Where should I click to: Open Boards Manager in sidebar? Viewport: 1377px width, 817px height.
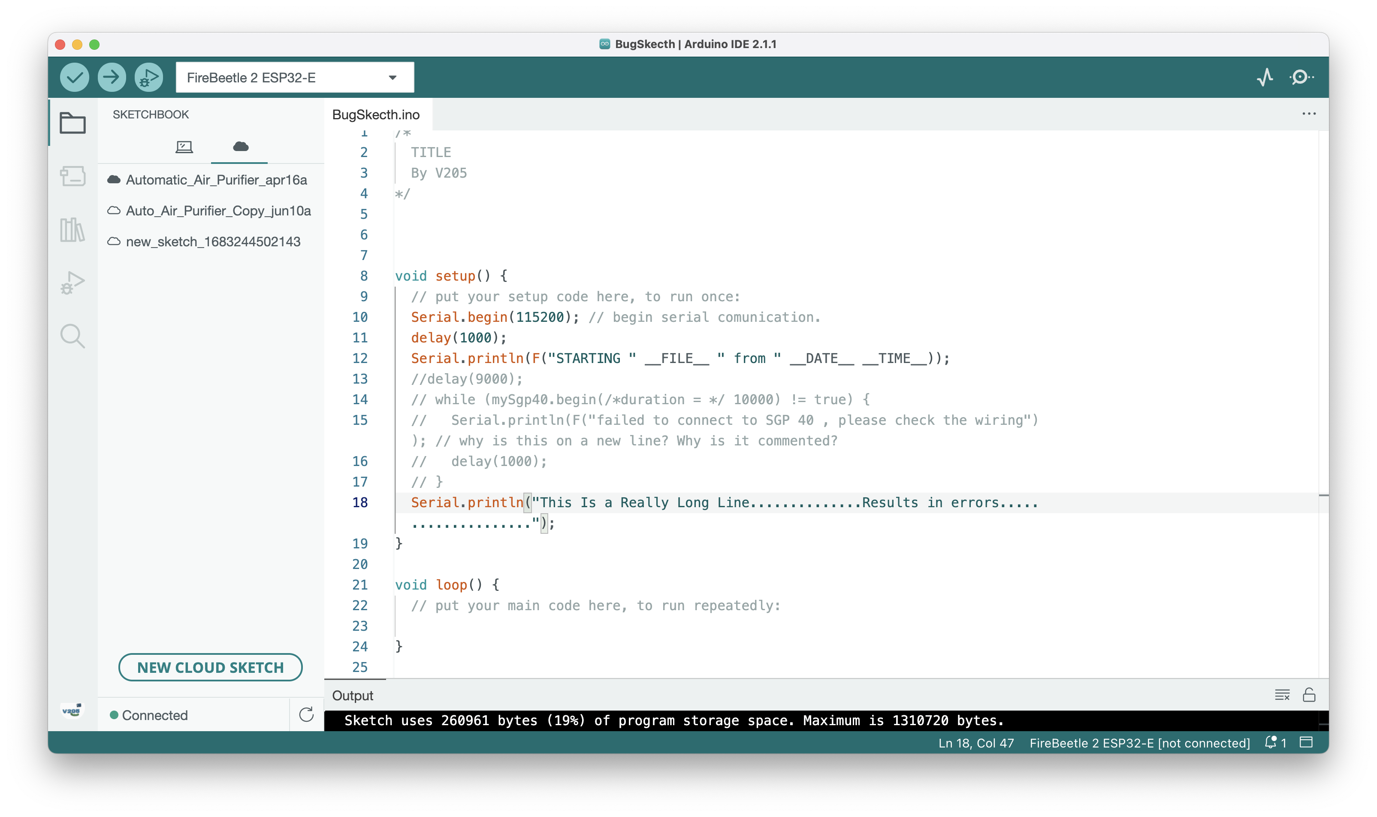tap(72, 176)
